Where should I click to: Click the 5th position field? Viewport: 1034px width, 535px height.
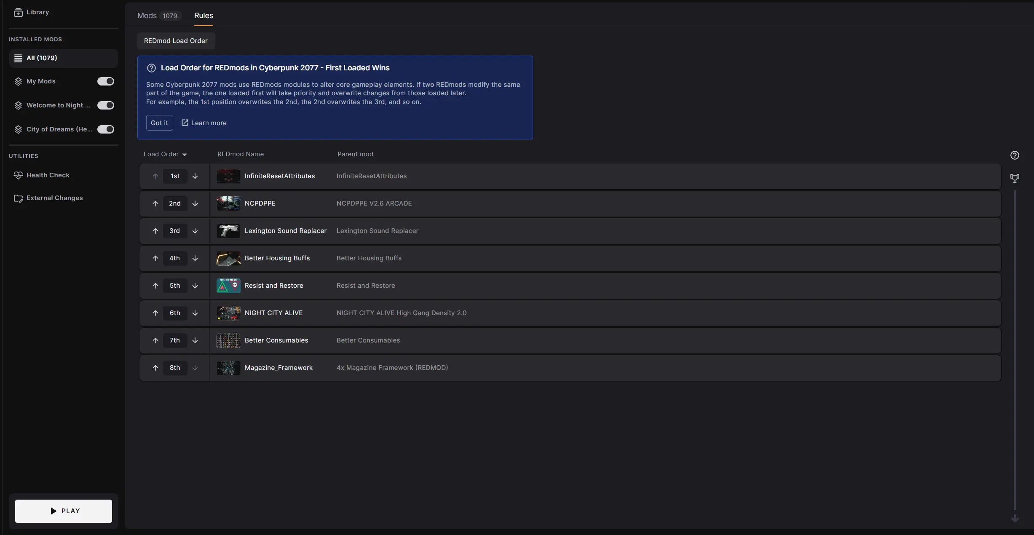(175, 286)
